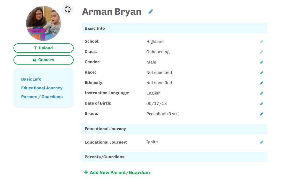
Task: Edit the Ethnicity value
Action: [x=262, y=83]
